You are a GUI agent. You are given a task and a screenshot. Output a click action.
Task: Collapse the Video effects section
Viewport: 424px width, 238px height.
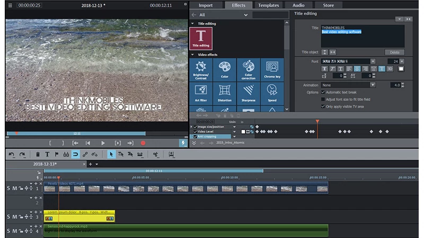point(192,54)
